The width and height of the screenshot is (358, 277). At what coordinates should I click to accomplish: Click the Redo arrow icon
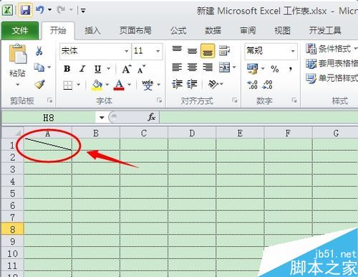61,10
